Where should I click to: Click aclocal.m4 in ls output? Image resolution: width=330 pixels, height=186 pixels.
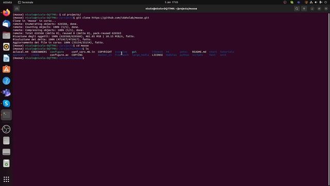pos(21,52)
